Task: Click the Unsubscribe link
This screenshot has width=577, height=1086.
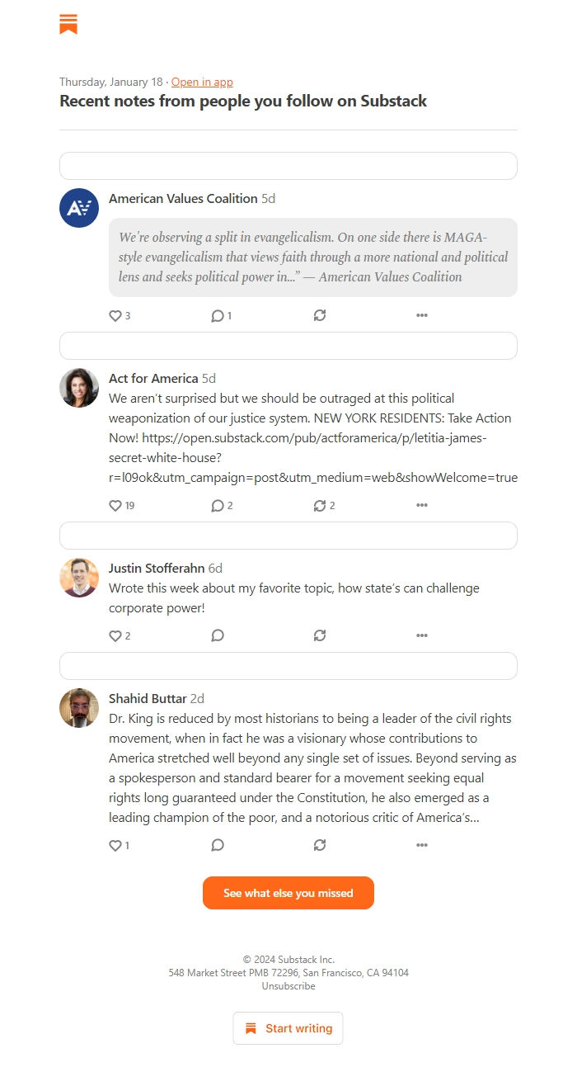Action: click(288, 985)
